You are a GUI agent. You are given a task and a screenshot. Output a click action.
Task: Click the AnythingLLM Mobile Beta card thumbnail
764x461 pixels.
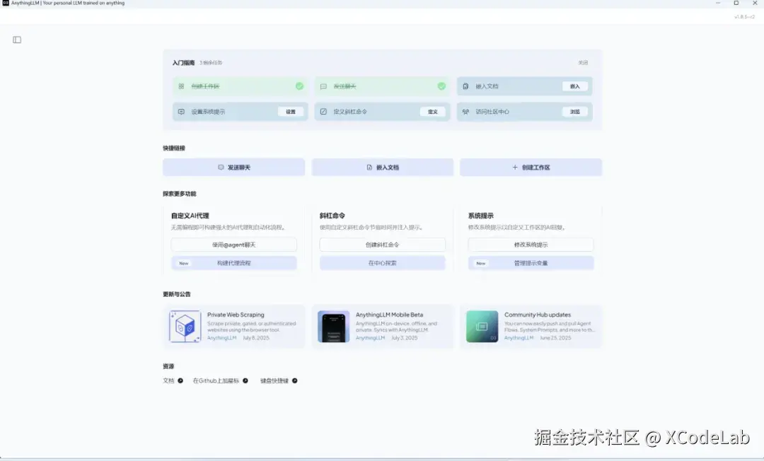pyautogui.click(x=333, y=327)
